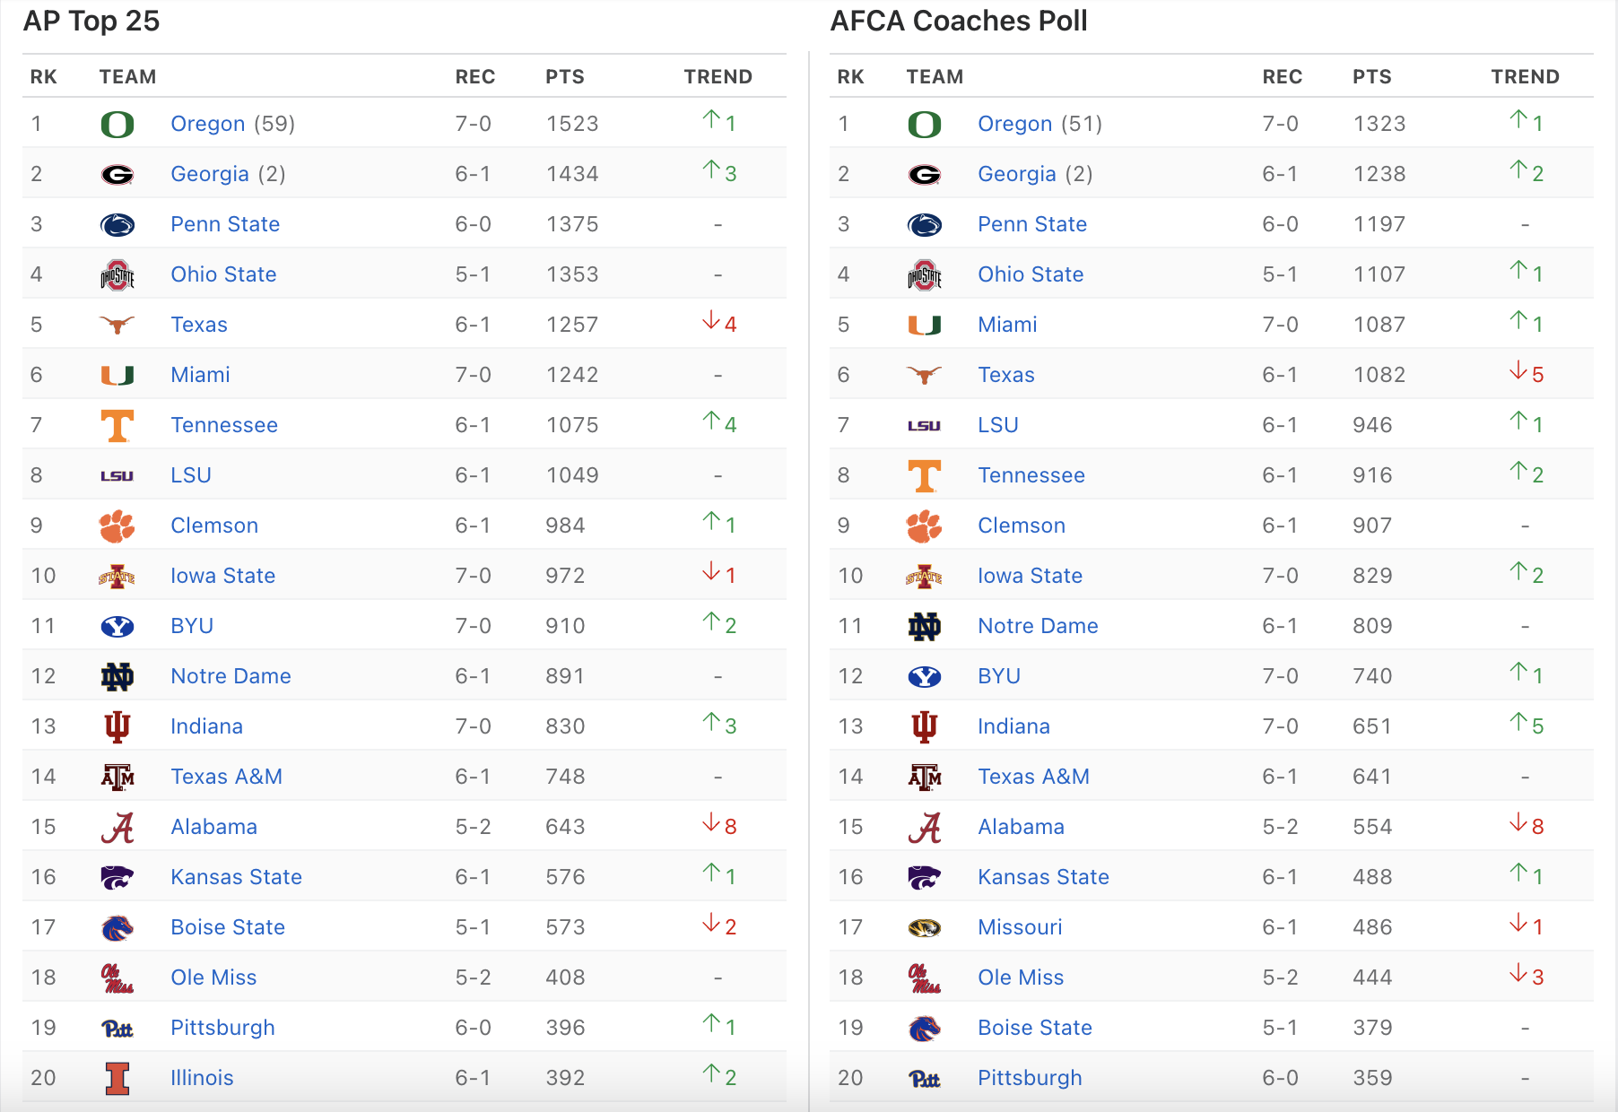Click the TREND column header in AP Top 25
Image resolution: width=1618 pixels, height=1112 pixels.
(718, 77)
